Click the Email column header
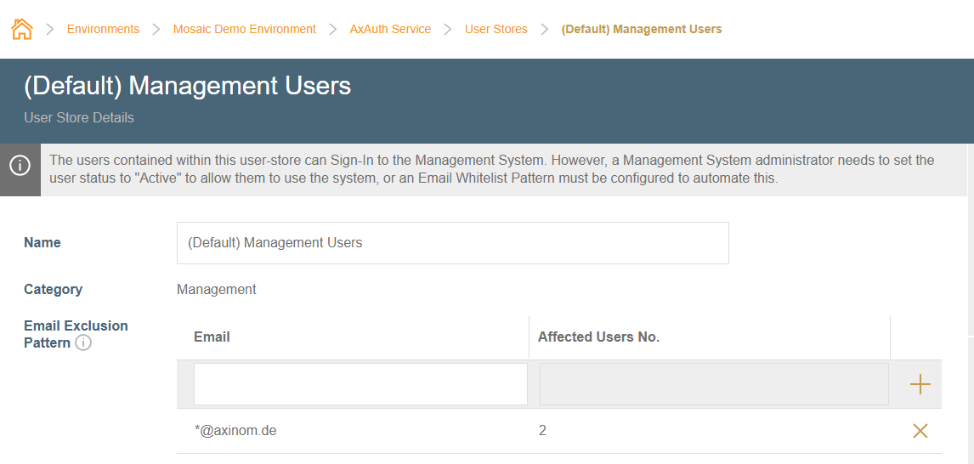This screenshot has width=974, height=464. pyautogui.click(x=212, y=337)
